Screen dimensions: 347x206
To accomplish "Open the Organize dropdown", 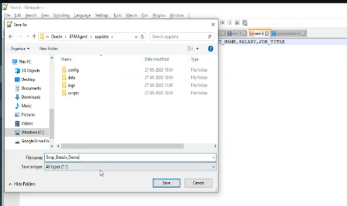I will click(20, 49).
